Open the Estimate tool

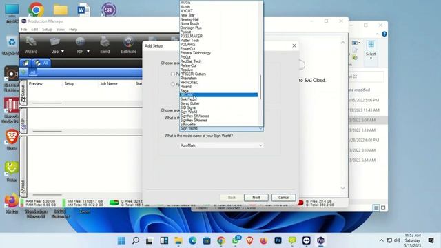(x=129, y=45)
